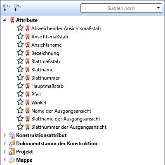Click the Konstruktionsattribut node icon
The height and width of the screenshot is (165, 165).
[12, 135]
